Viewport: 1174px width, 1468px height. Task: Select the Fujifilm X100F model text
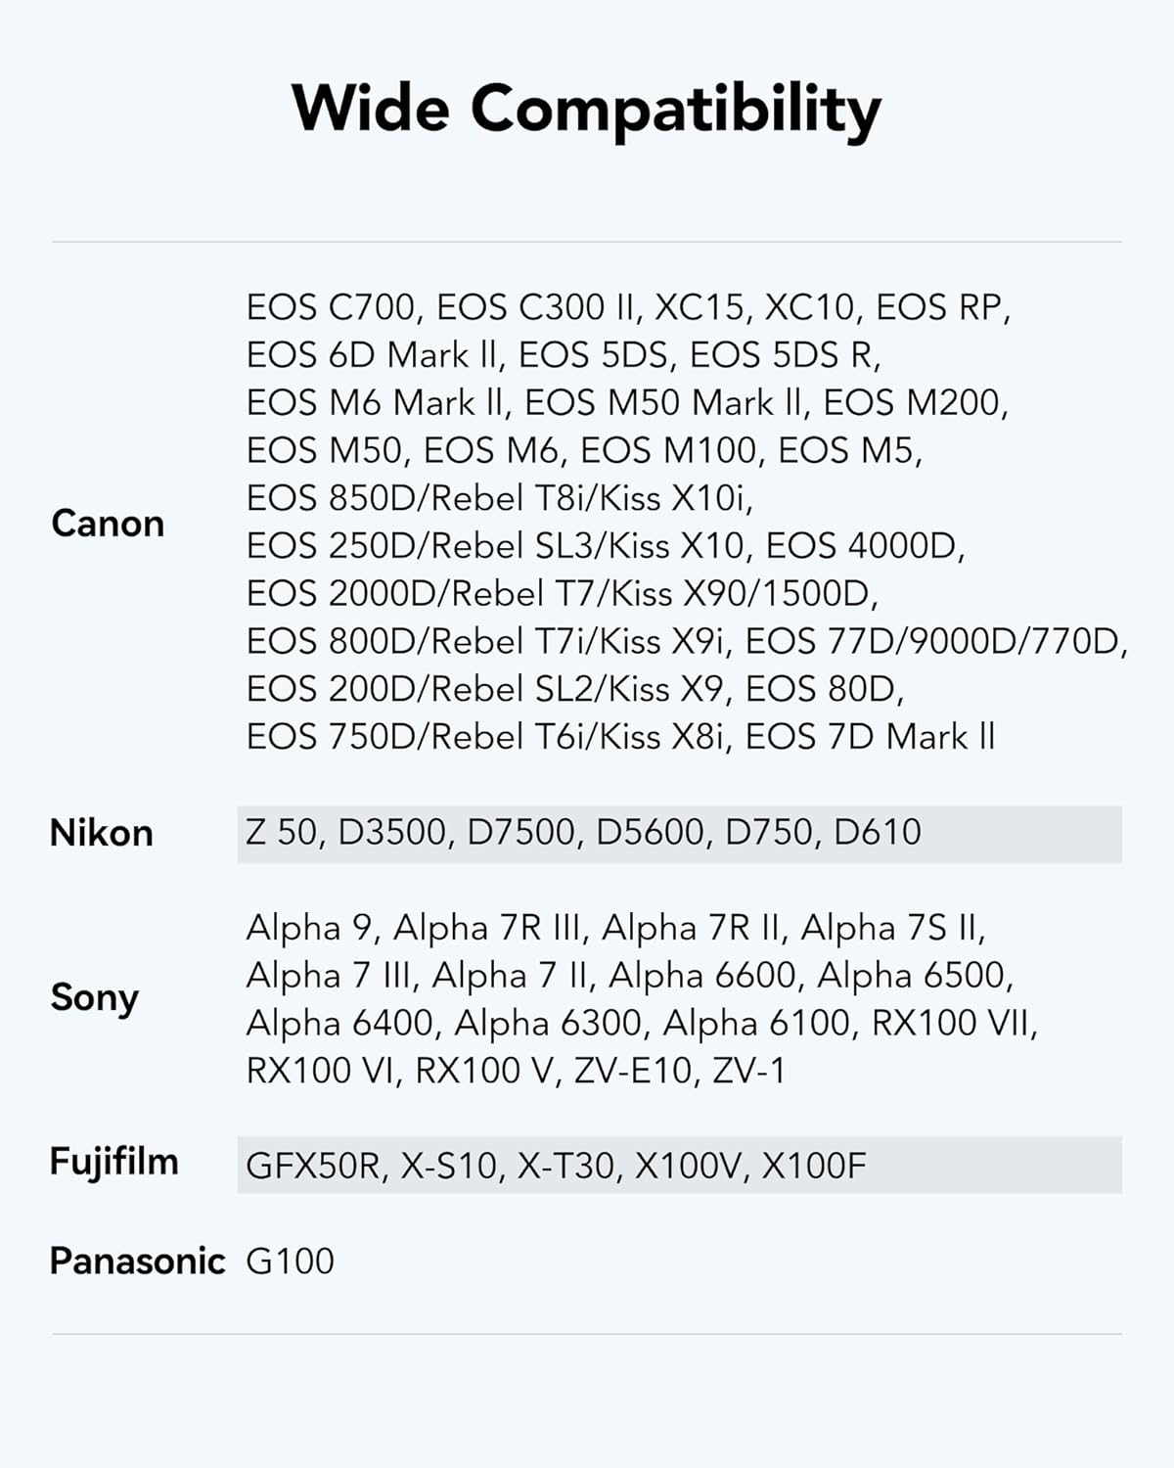(814, 1165)
